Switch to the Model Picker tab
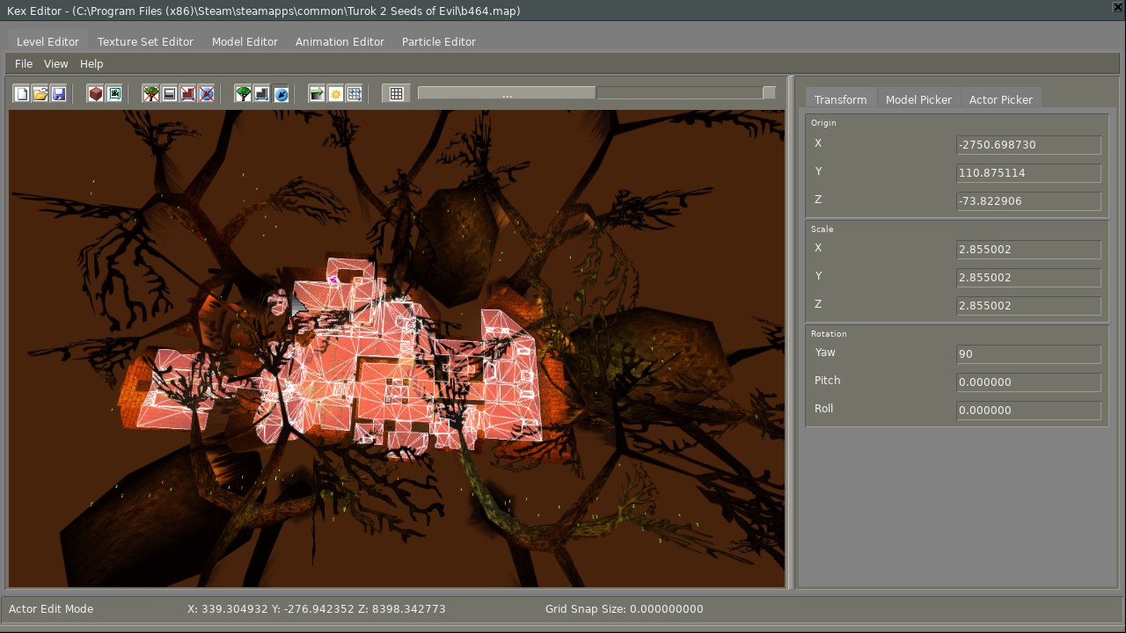 pos(918,99)
